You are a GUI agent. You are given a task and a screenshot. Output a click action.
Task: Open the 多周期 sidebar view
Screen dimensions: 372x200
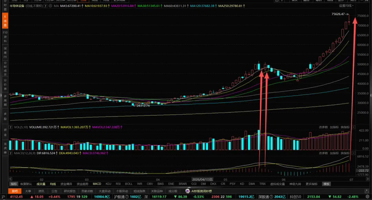[x=5, y=100]
